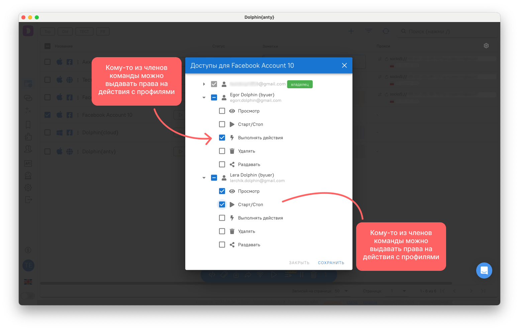
Task: Click the plus icon to add a profile
Action: click(351, 31)
